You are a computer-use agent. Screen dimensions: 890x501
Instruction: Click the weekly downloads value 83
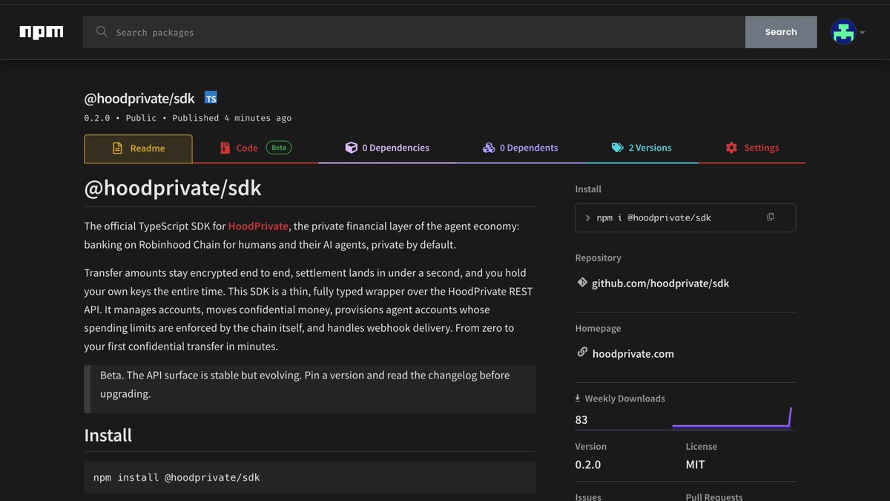click(581, 420)
